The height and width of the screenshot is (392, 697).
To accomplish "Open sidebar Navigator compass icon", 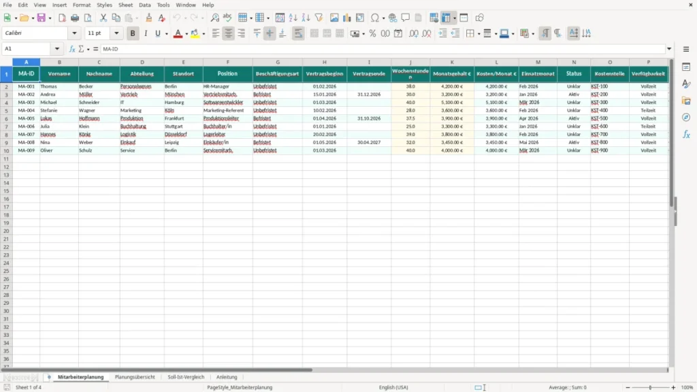I will pos(686,117).
